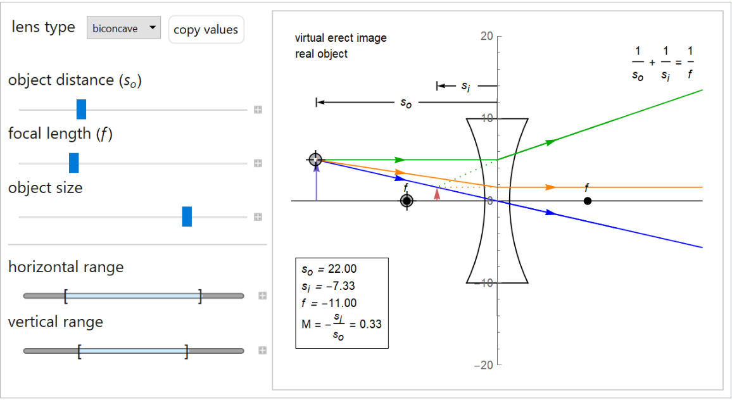This screenshot has width=732, height=400.
Task: Click the object distance slider handle
Action: click(x=81, y=109)
